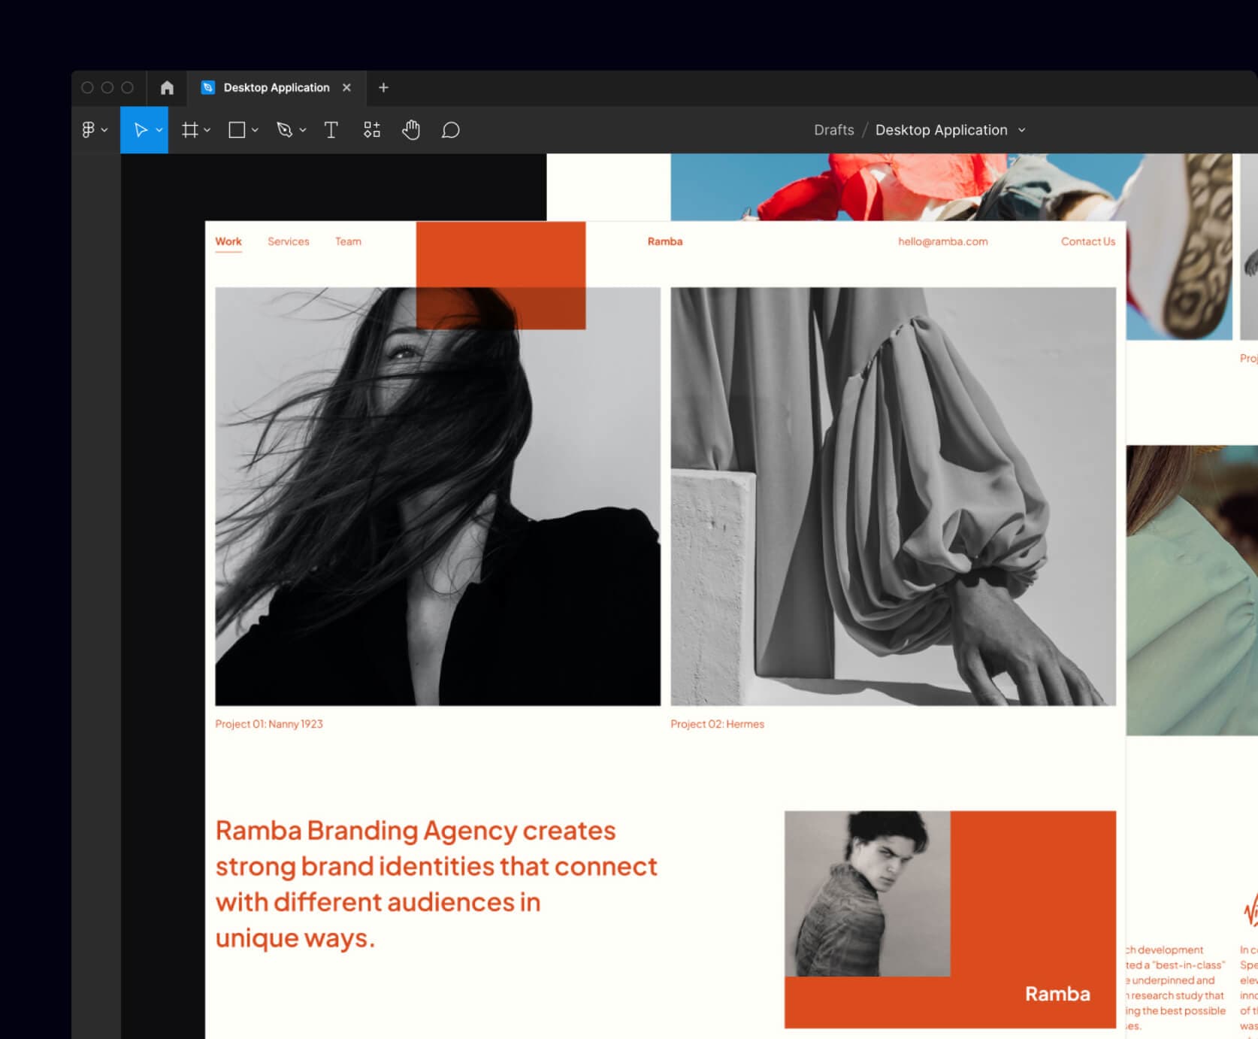Click the first gray window control circle

(x=87, y=88)
